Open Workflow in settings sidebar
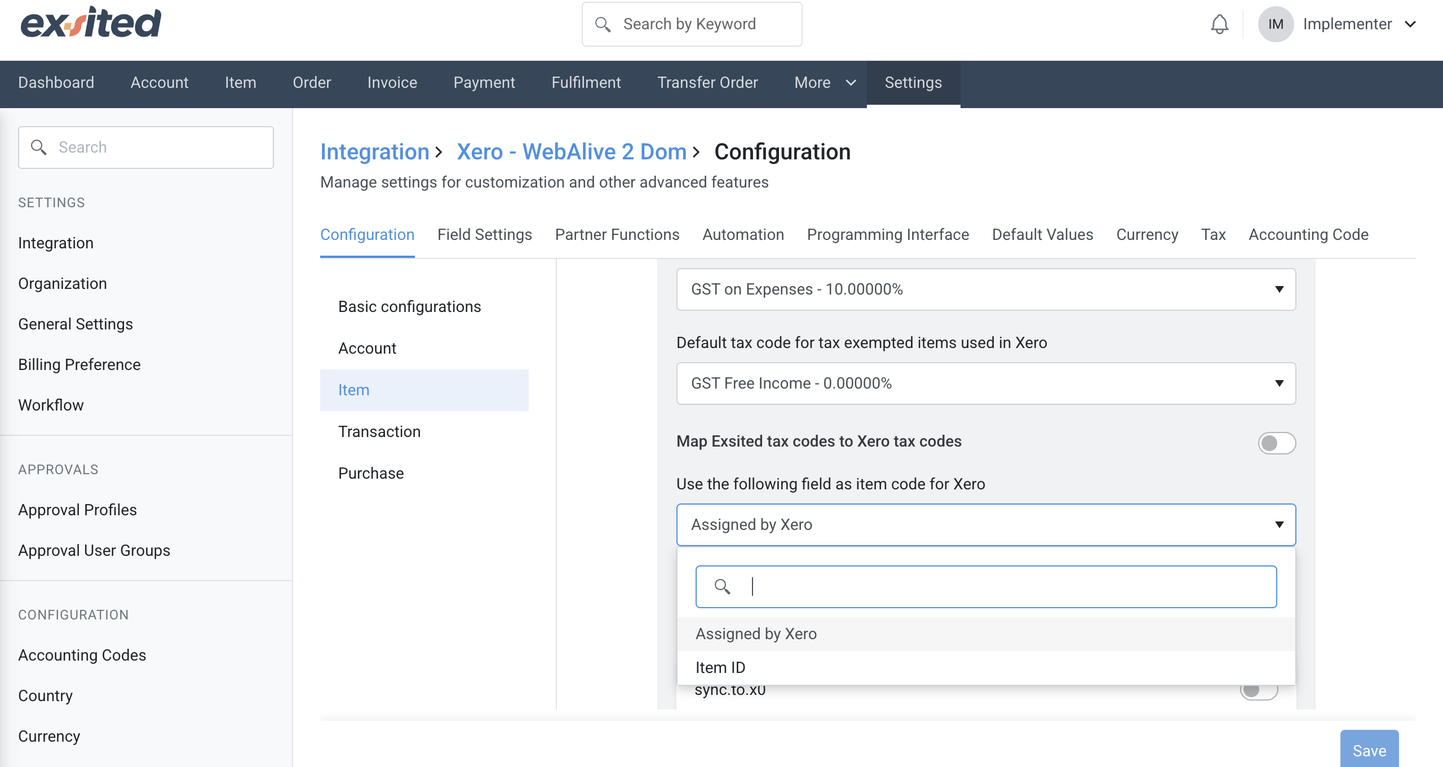The width and height of the screenshot is (1443, 767). click(51, 405)
